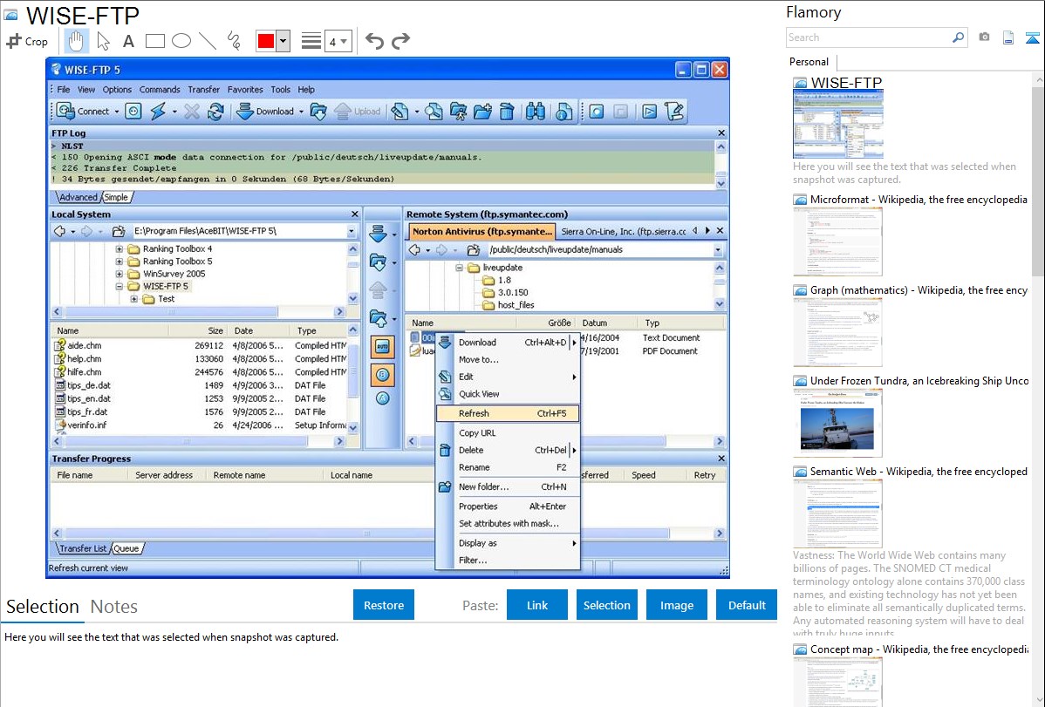Pick the rectangle shape tool
Screen dimensions: 1045x707
(154, 41)
